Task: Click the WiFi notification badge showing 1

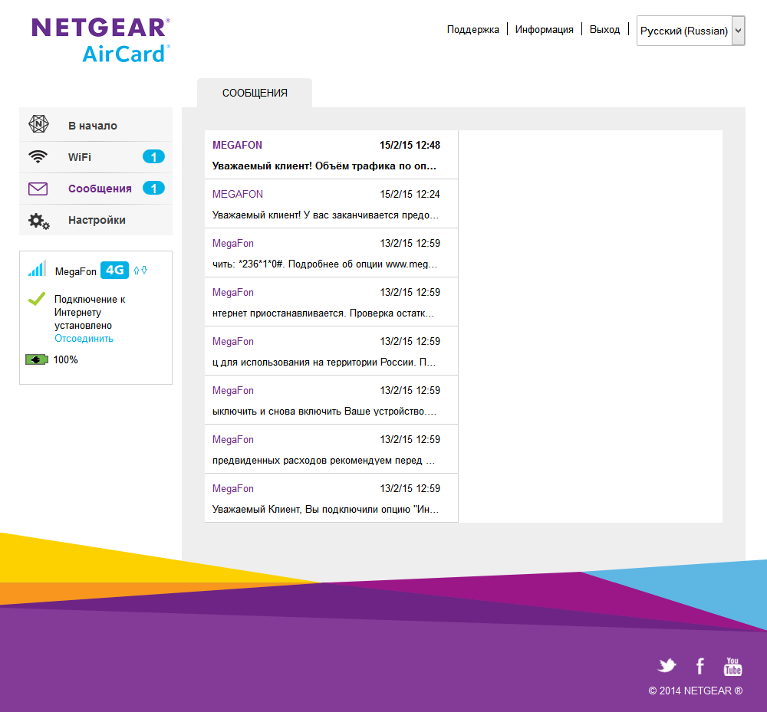Action: pyautogui.click(x=153, y=157)
